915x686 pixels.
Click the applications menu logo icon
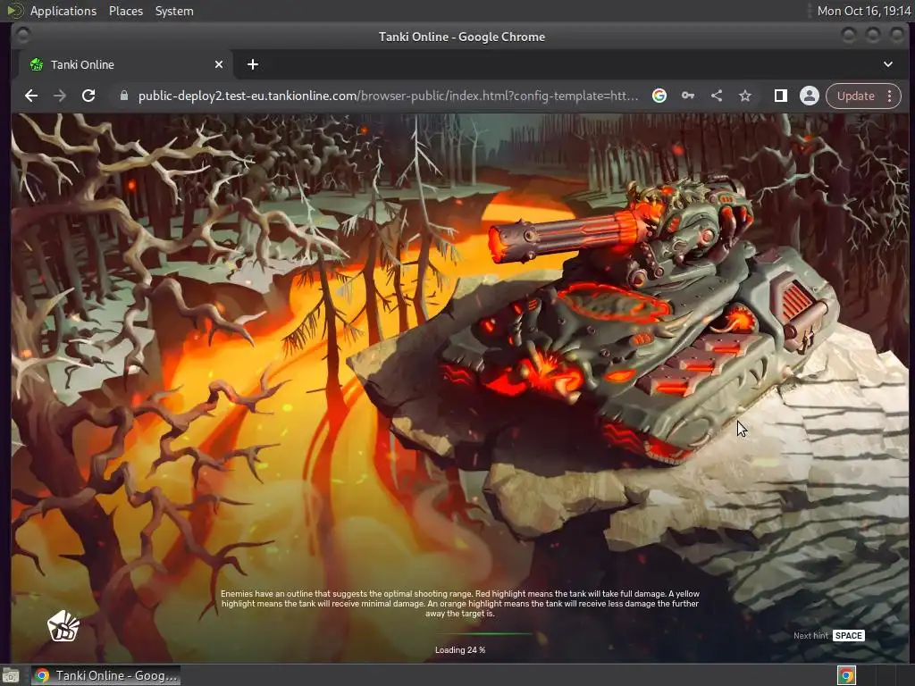14,11
